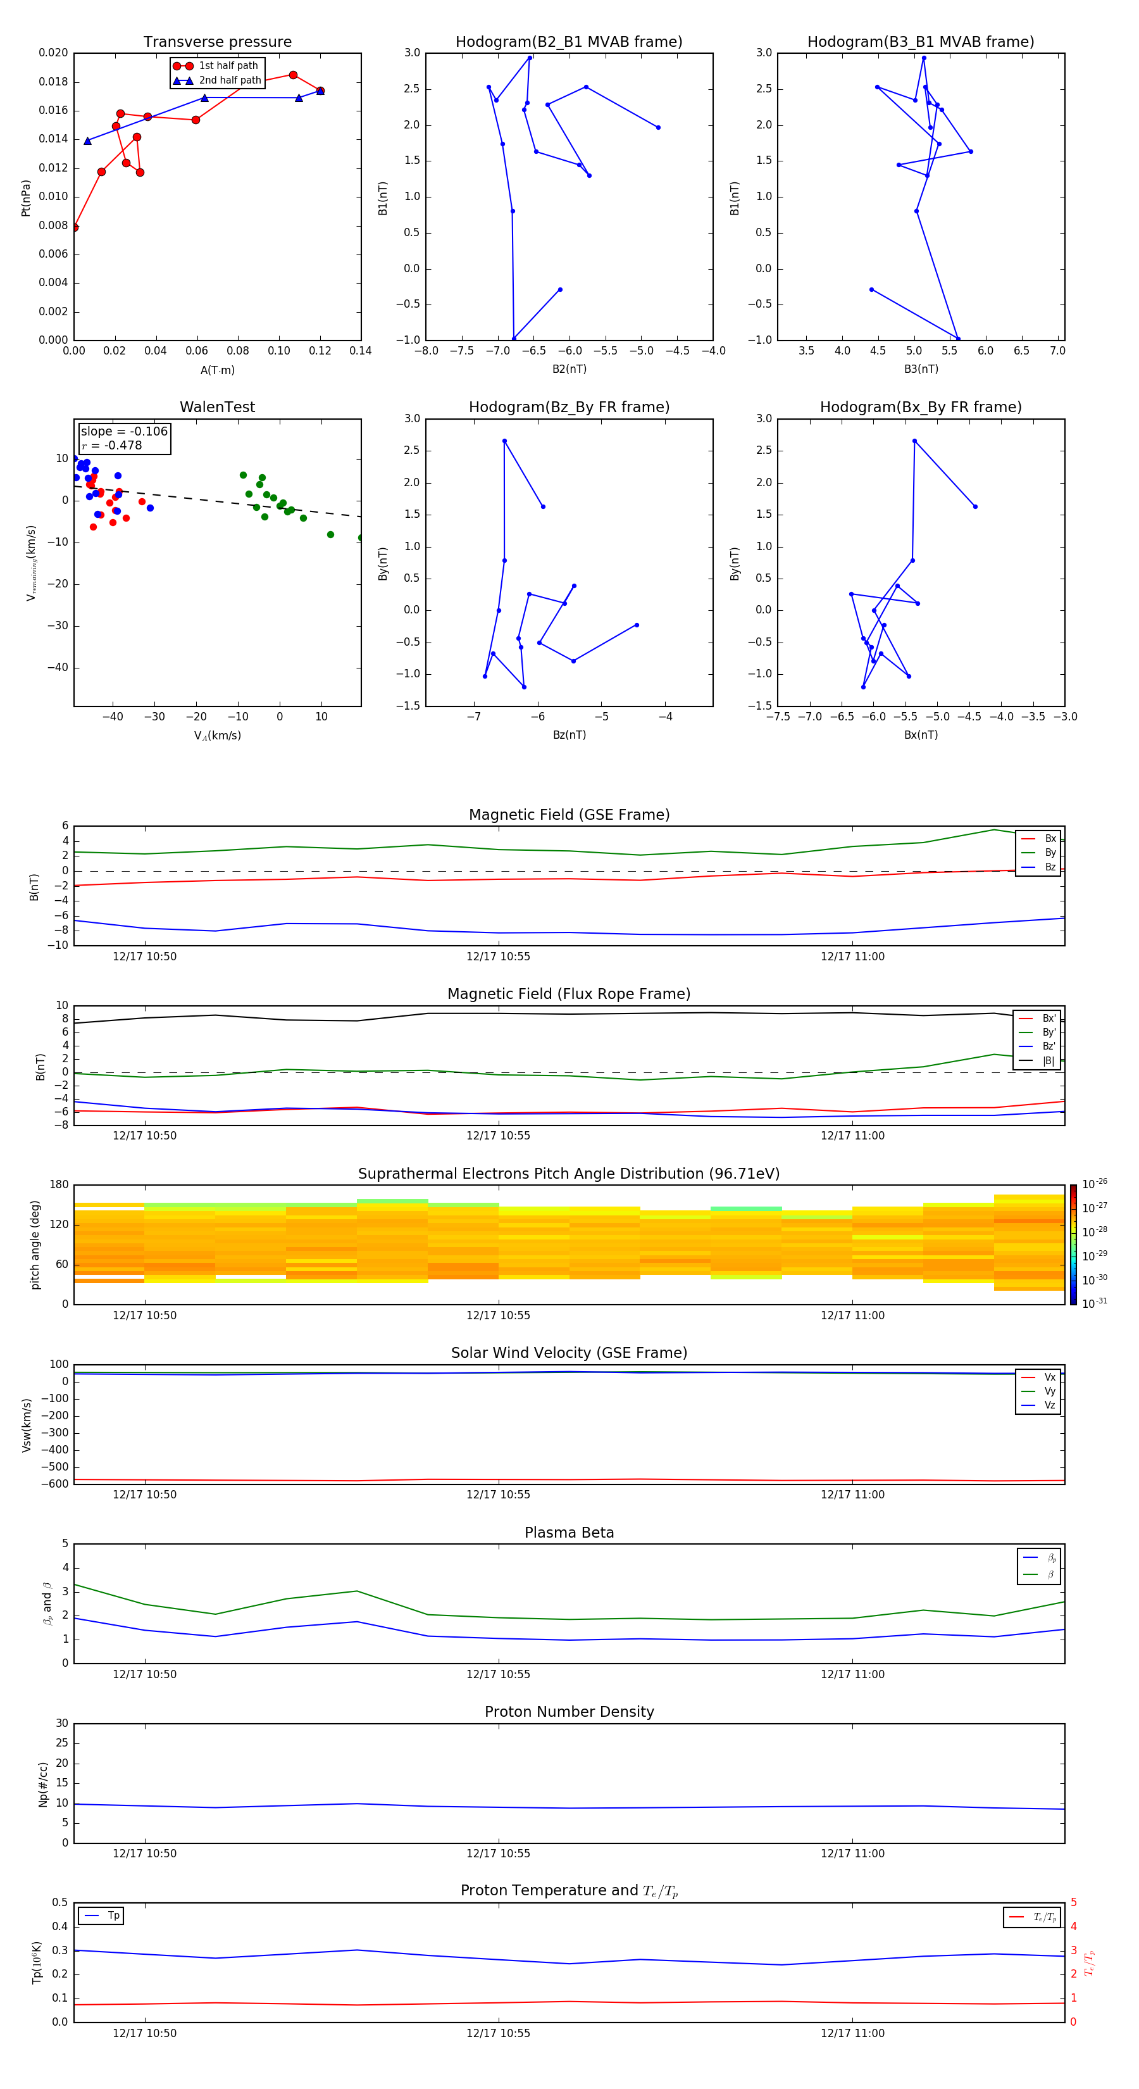Click the "Hodogram(Bz_By FR frame)" title
Viewport: 1139px width, 2089px height.
pos(569,407)
